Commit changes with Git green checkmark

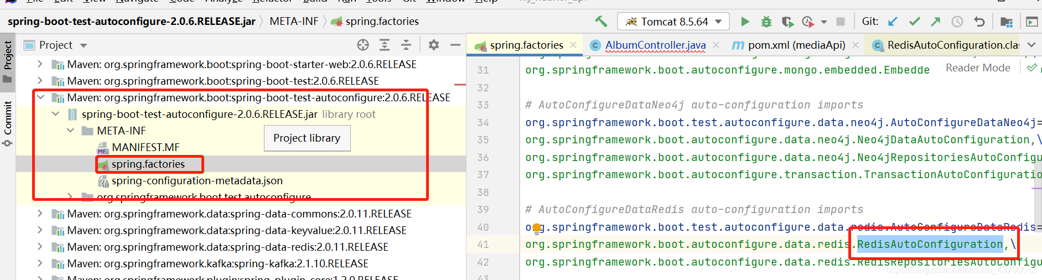pos(914,22)
